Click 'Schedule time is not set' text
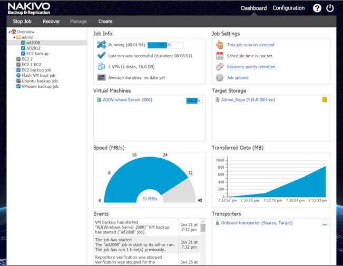This screenshot has width=343, height=266. 250,56
